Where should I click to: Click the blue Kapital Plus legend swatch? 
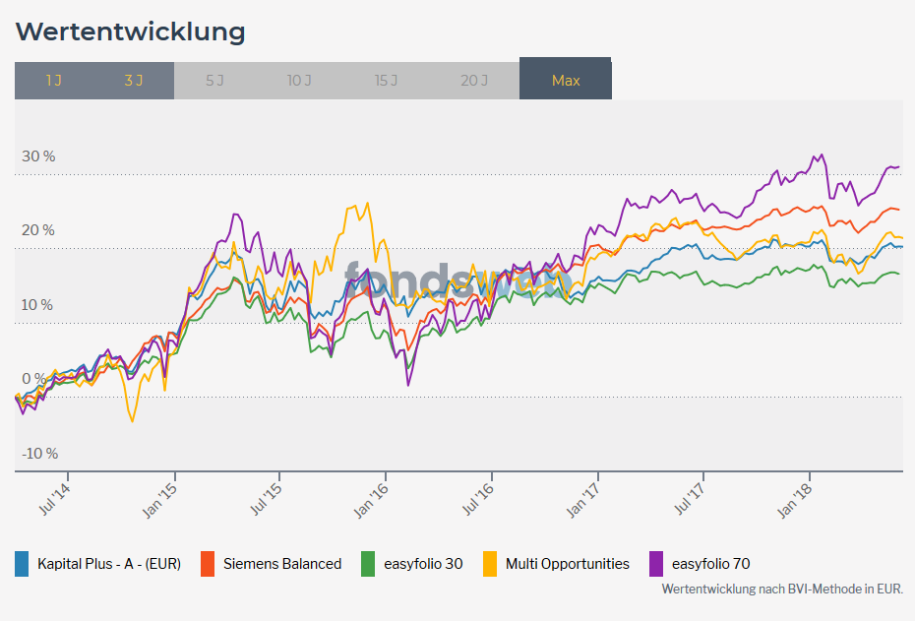(x=22, y=564)
